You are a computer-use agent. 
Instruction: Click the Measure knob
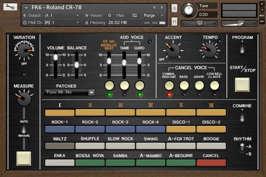tap(24, 99)
